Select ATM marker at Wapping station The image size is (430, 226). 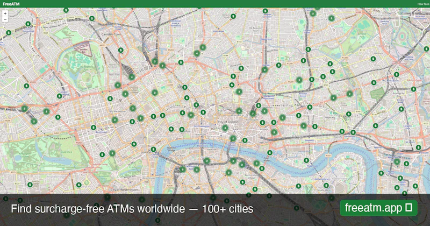click(306, 160)
